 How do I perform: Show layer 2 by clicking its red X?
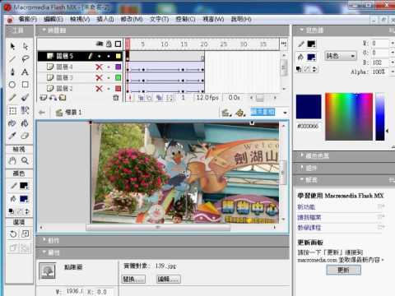point(100,89)
